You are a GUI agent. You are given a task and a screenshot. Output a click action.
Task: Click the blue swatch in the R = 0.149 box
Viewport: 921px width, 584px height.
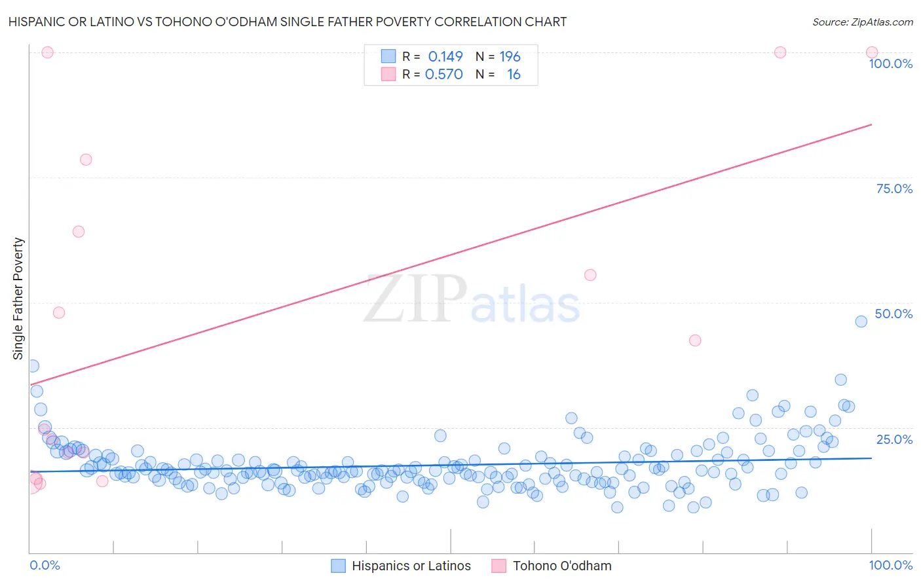(x=388, y=56)
